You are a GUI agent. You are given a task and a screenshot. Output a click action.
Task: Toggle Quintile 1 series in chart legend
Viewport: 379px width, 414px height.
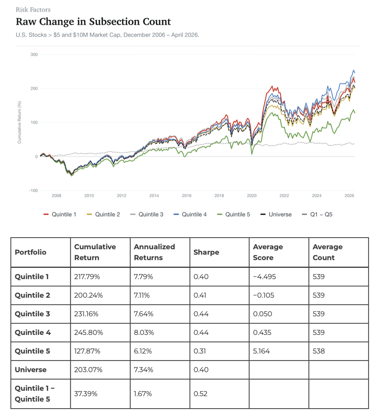click(60, 214)
